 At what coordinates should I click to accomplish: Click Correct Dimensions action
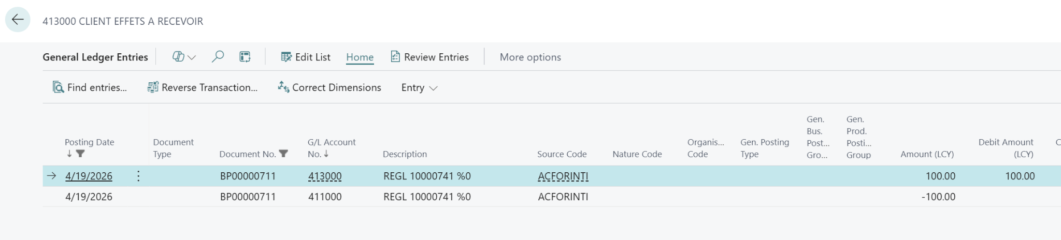tap(329, 87)
